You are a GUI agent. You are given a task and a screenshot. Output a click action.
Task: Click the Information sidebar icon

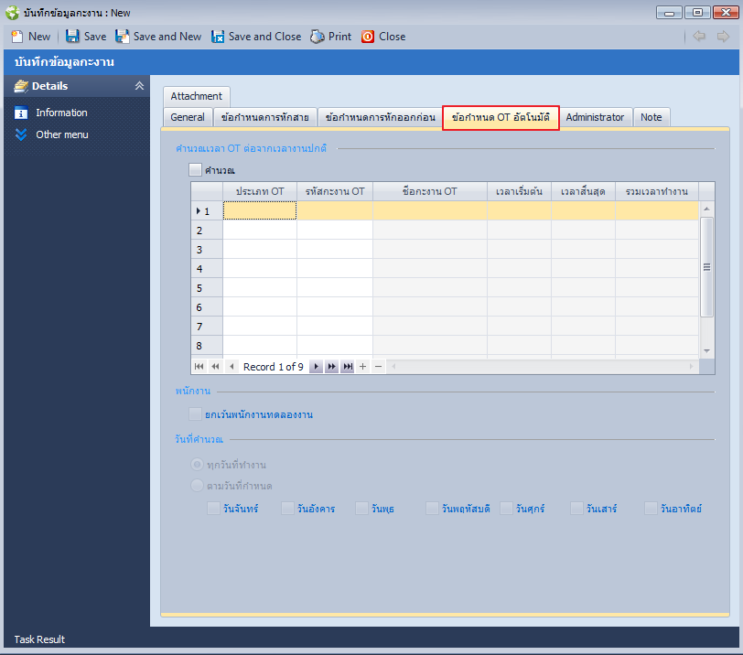click(21, 113)
